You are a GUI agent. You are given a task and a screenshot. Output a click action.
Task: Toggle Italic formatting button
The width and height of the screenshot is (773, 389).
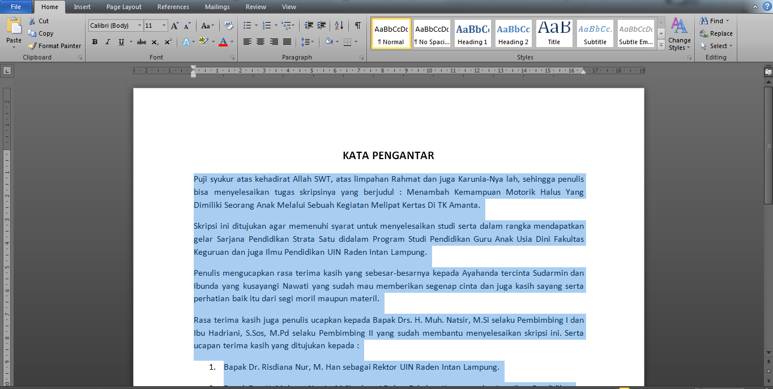pyautogui.click(x=108, y=42)
